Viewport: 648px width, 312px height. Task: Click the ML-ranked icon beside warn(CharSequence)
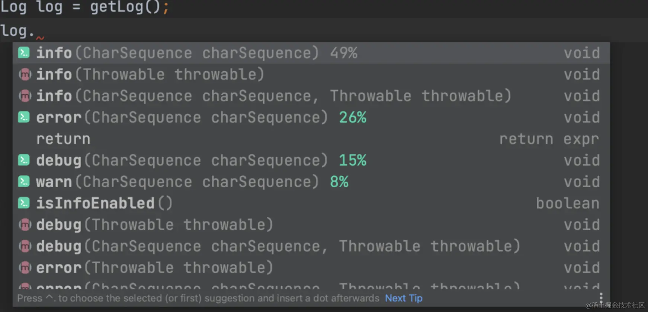pyautogui.click(x=24, y=182)
